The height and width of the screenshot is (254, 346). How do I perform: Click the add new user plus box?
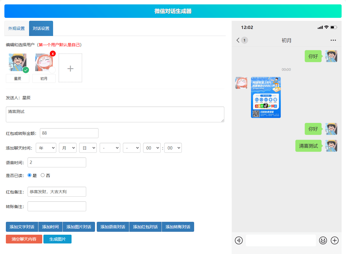click(x=70, y=68)
